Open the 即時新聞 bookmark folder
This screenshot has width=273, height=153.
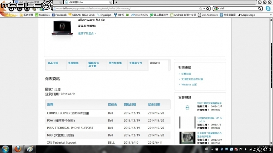click(x=26, y=15)
